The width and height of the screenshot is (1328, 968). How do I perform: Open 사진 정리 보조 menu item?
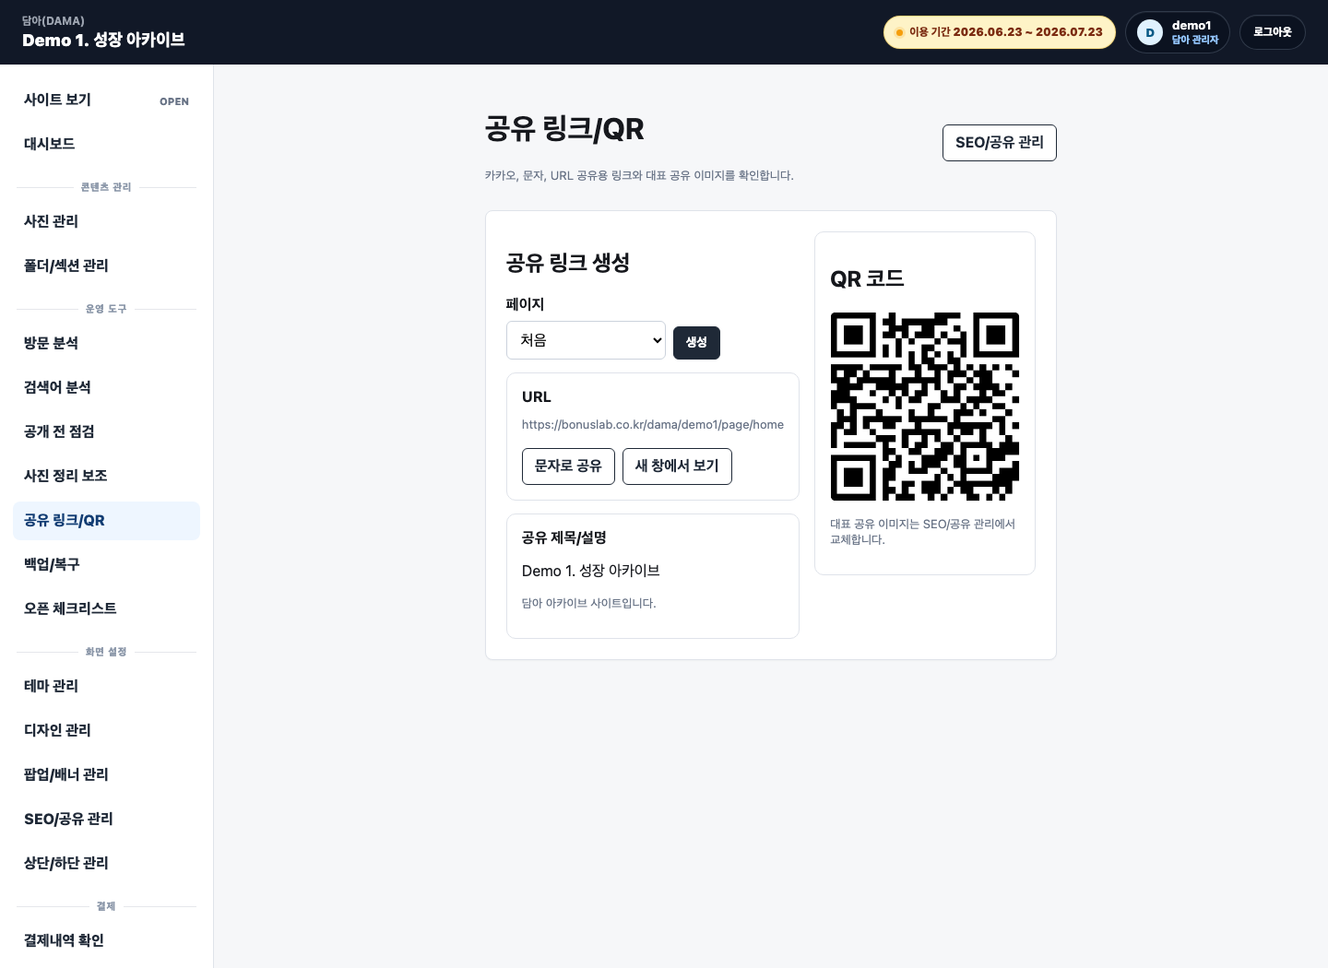point(106,476)
